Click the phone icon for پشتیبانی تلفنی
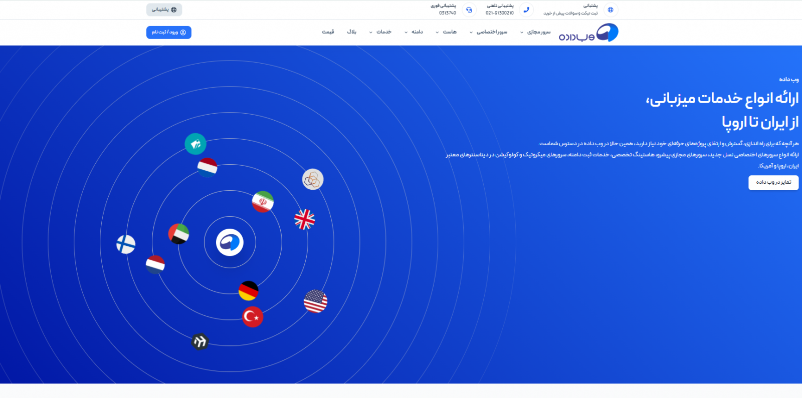Viewport: 802px width, 398px height. coord(526,10)
